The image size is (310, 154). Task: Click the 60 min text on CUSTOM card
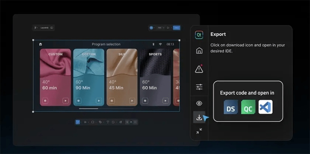pyautogui.click(x=49, y=88)
